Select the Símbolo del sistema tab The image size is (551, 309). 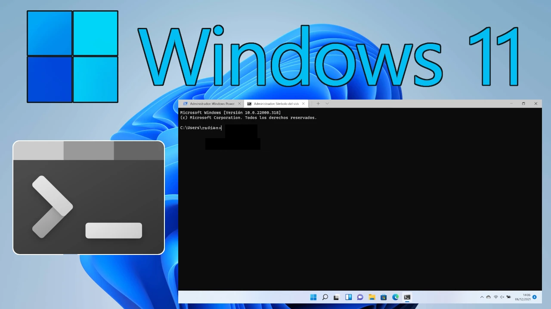(273, 103)
